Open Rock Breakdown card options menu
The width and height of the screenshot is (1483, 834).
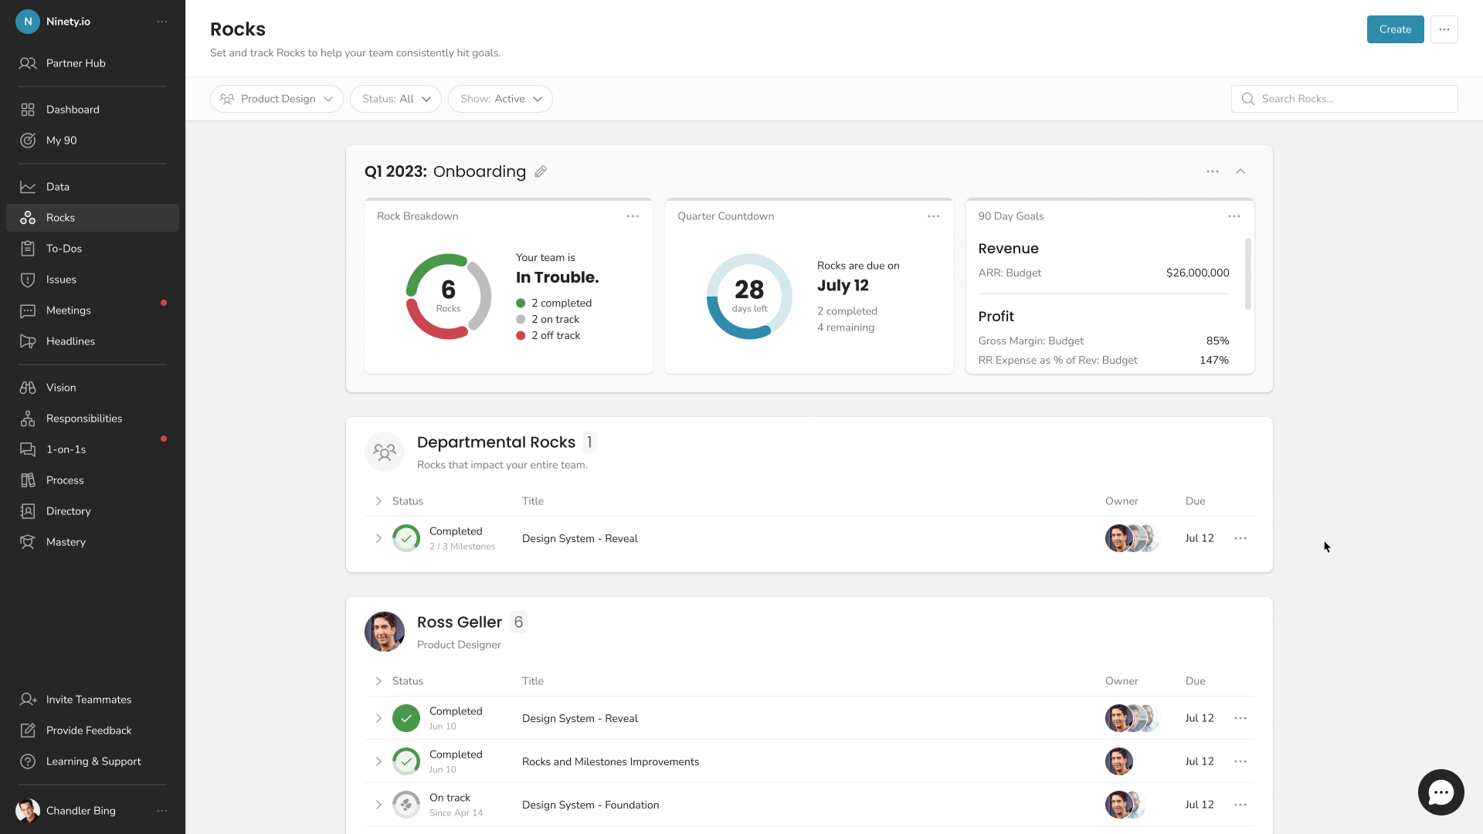click(x=633, y=216)
